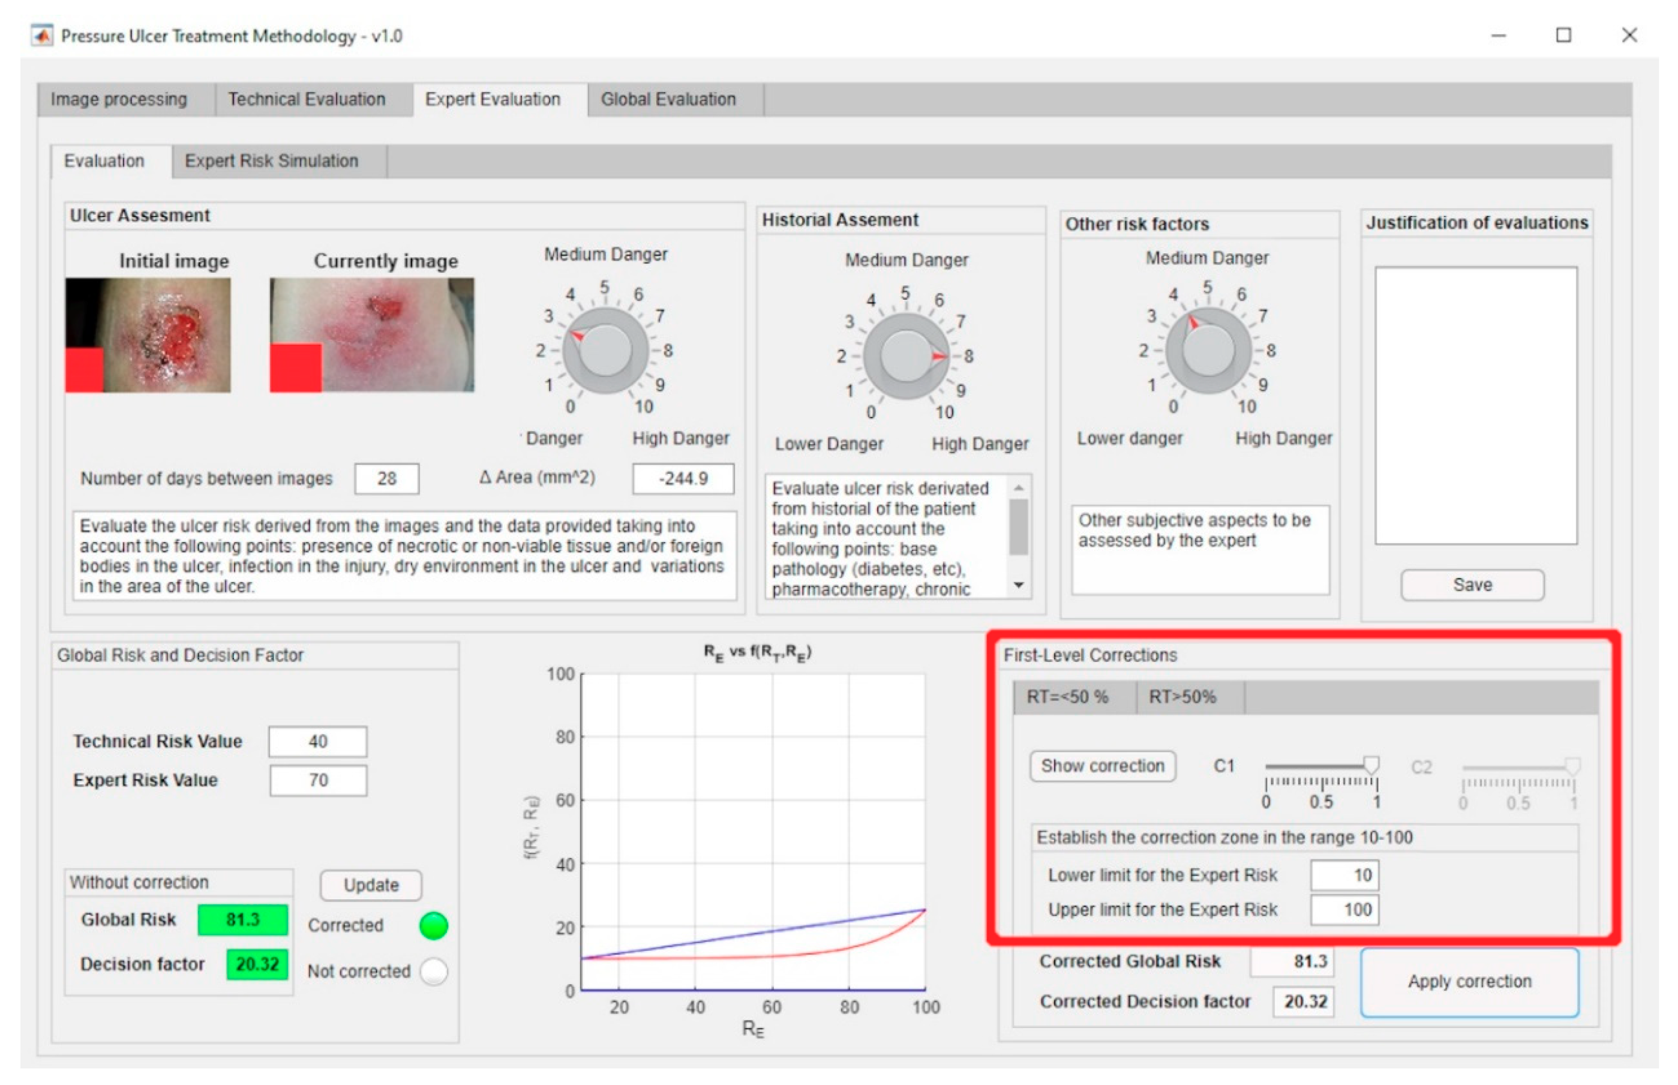Click the green Global Risk 81.3 value
Screen dimensions: 1678x1085
(x=242, y=920)
